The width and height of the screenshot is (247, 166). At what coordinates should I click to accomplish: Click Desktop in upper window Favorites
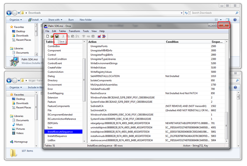pos(19,31)
